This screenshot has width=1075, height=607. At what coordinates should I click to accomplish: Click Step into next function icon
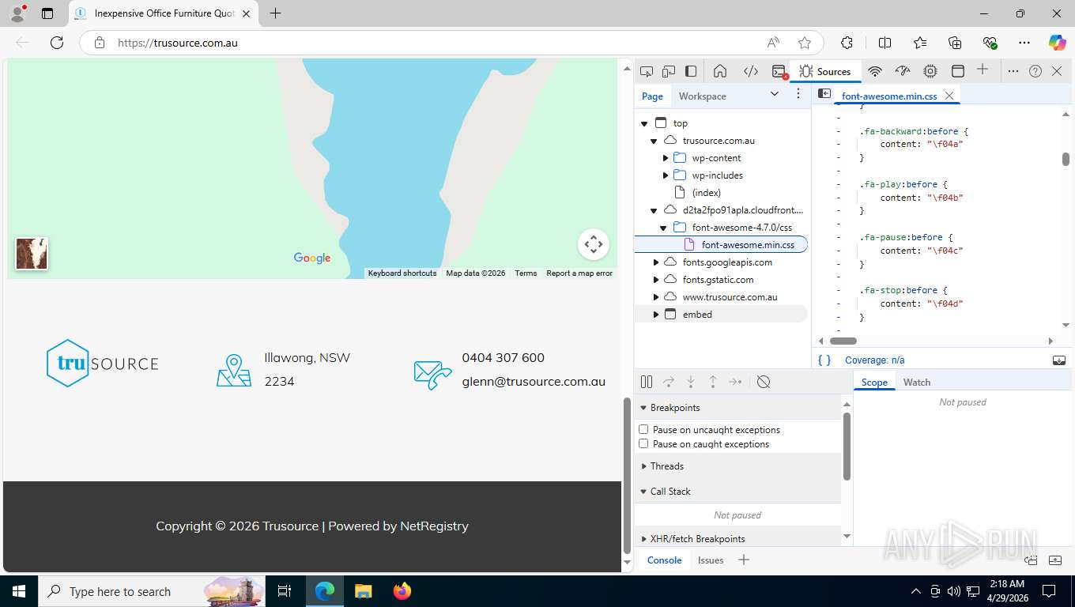pos(691,382)
